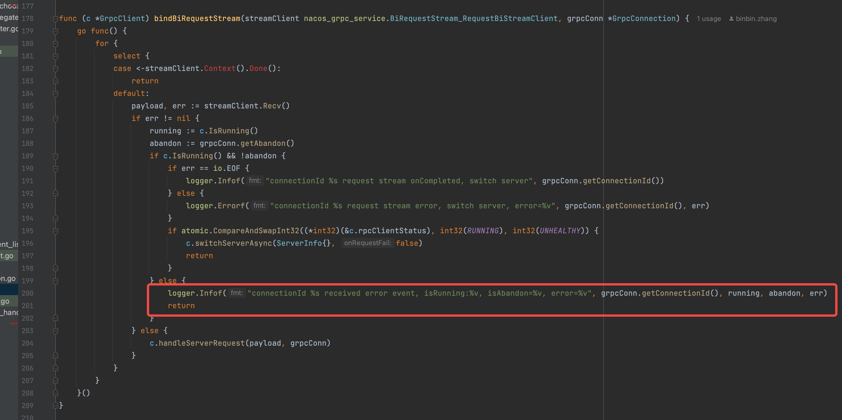The width and height of the screenshot is (842, 420).
Task: Click the 'false' argument on line 196
Action: coord(407,243)
